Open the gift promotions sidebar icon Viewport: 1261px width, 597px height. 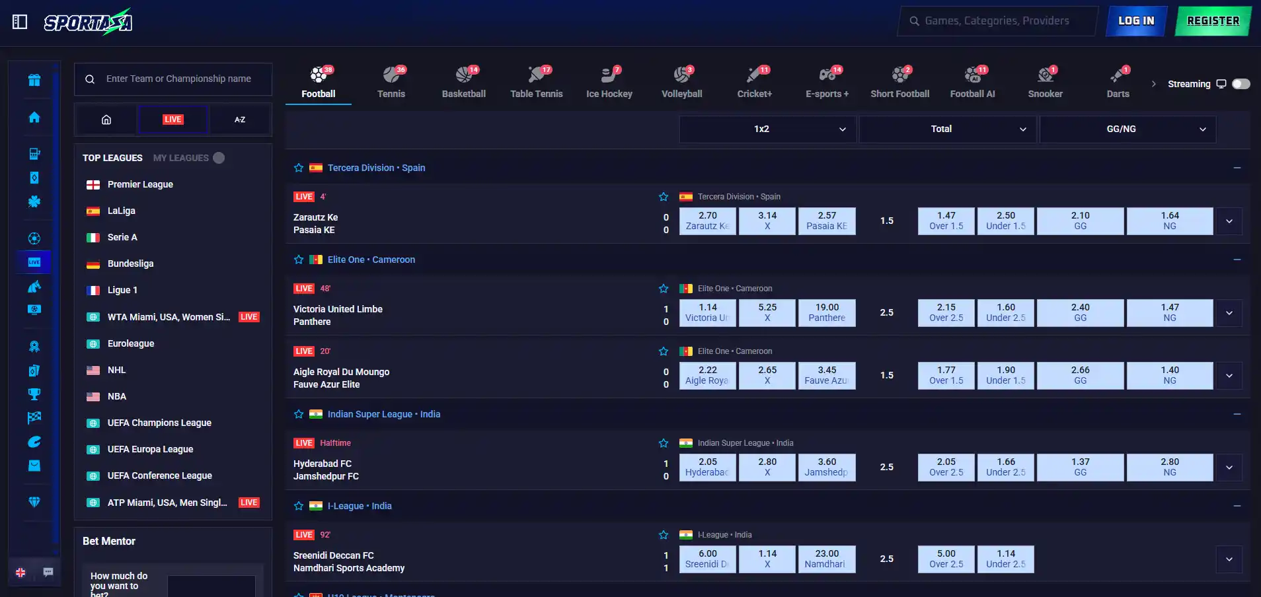pos(34,80)
